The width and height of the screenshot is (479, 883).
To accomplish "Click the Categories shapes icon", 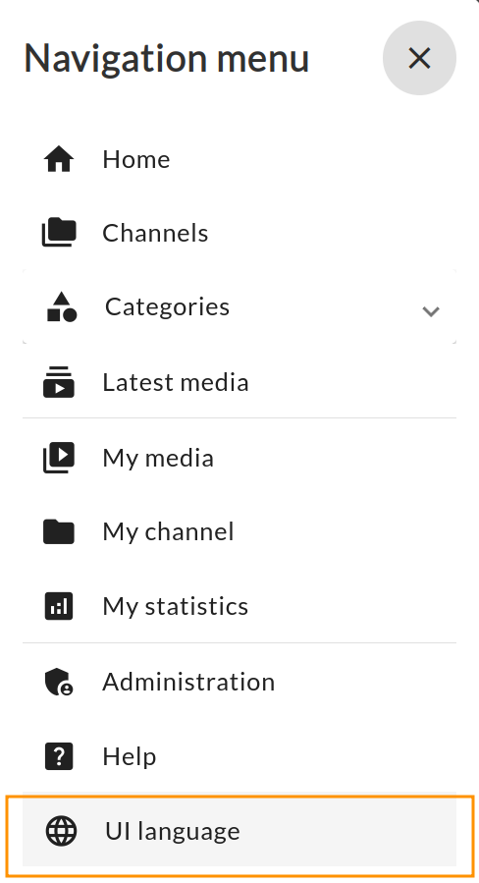I will pyautogui.click(x=62, y=306).
